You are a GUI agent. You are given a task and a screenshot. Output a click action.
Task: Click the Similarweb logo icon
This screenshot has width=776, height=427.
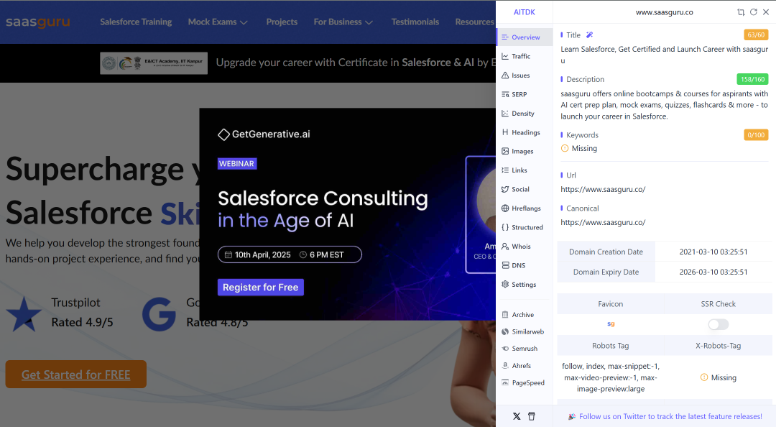point(505,331)
